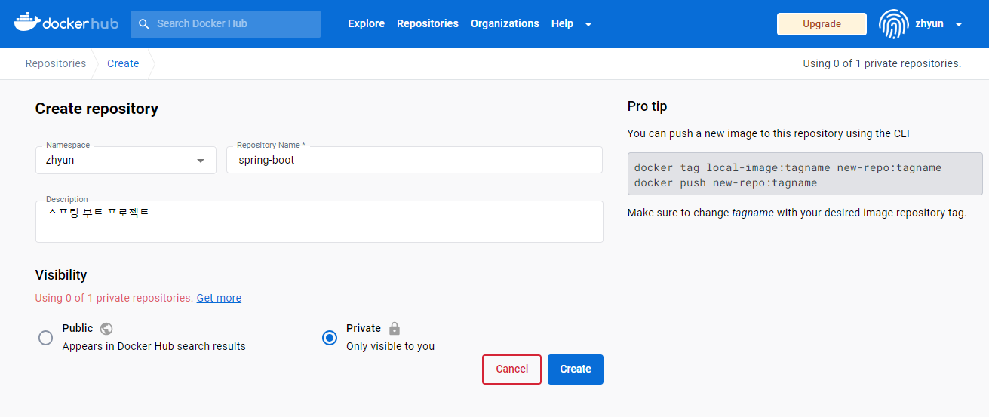Click the 'Visibility' heading
Image resolution: width=989 pixels, height=417 pixels.
click(x=61, y=274)
